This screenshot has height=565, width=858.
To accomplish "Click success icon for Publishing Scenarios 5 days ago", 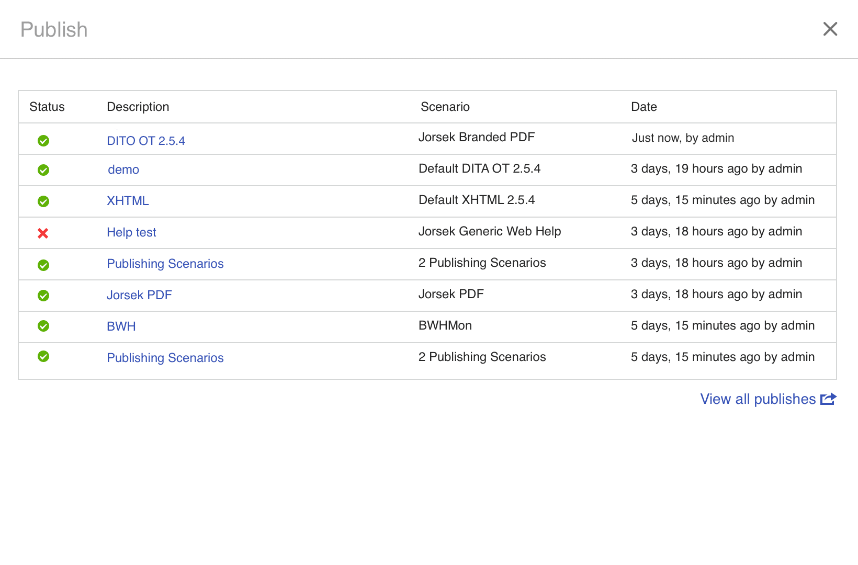I will (x=43, y=356).
